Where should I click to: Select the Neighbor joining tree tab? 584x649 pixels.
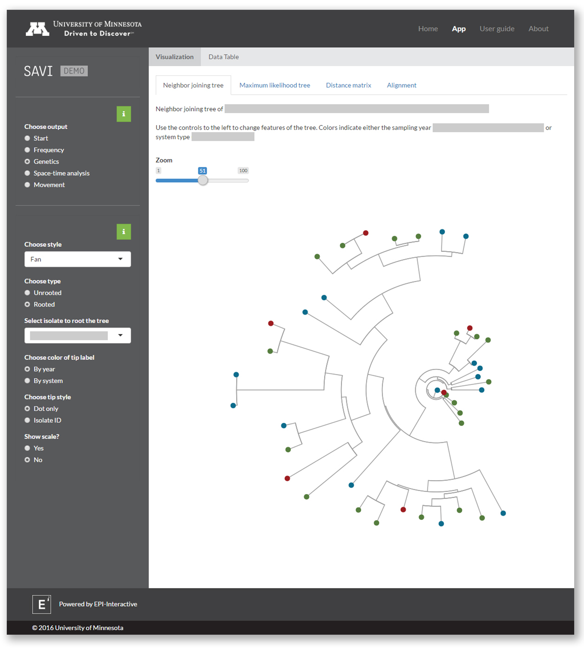[x=193, y=85]
